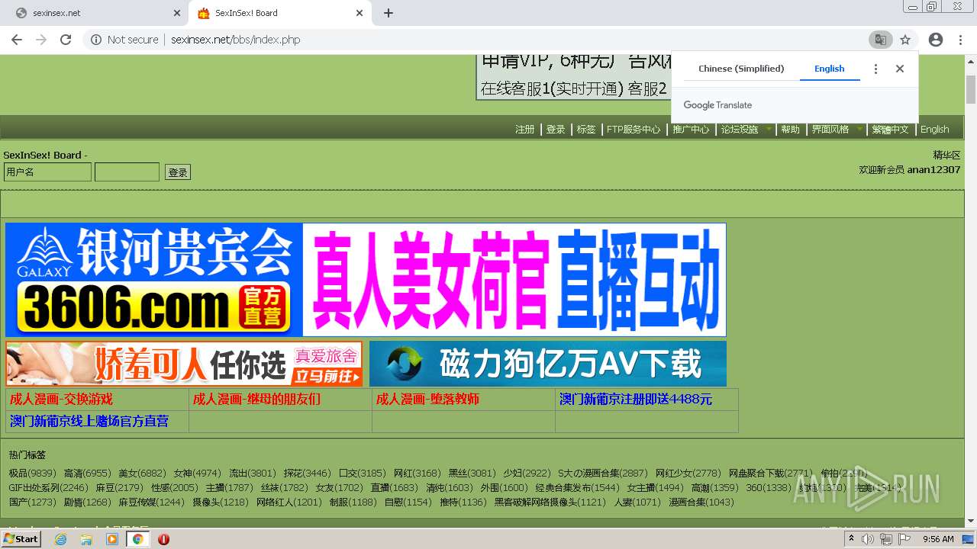Viewport: 977px width, 549px height.
Task: Open new member anan12307 profile
Action: [933, 169]
